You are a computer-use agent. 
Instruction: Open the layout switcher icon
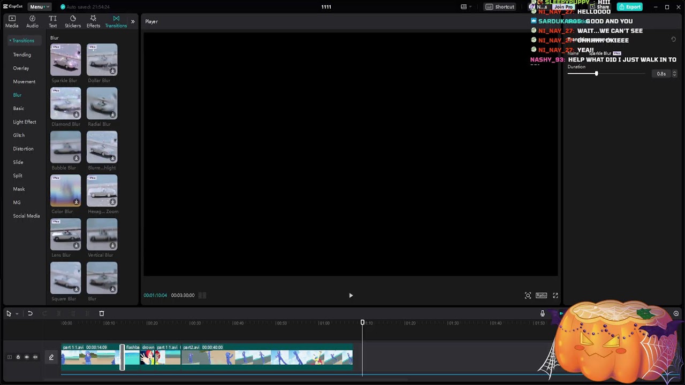click(x=466, y=7)
